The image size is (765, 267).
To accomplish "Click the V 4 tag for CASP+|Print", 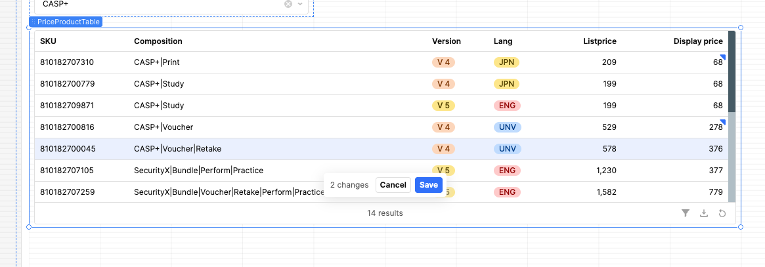I will pos(443,62).
